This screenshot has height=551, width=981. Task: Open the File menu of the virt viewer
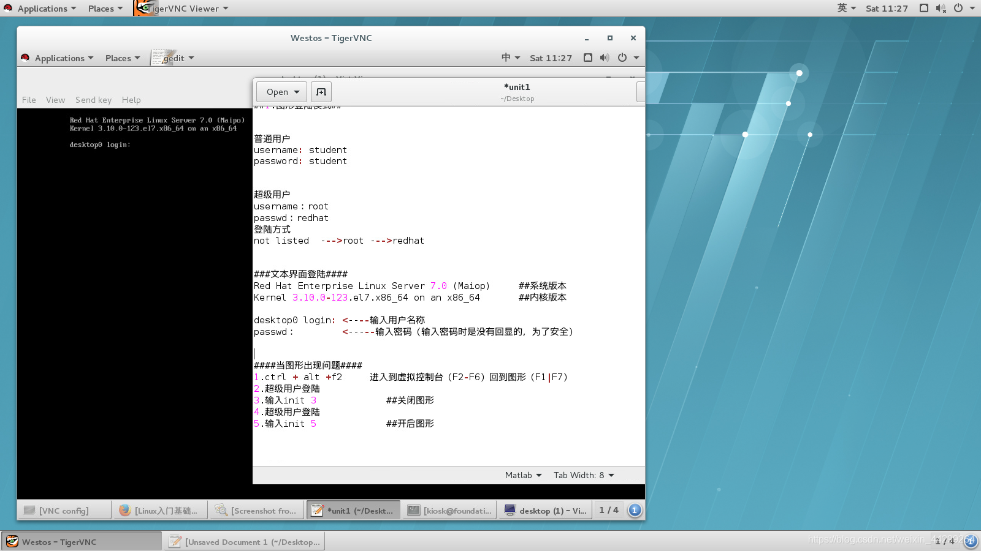click(29, 100)
